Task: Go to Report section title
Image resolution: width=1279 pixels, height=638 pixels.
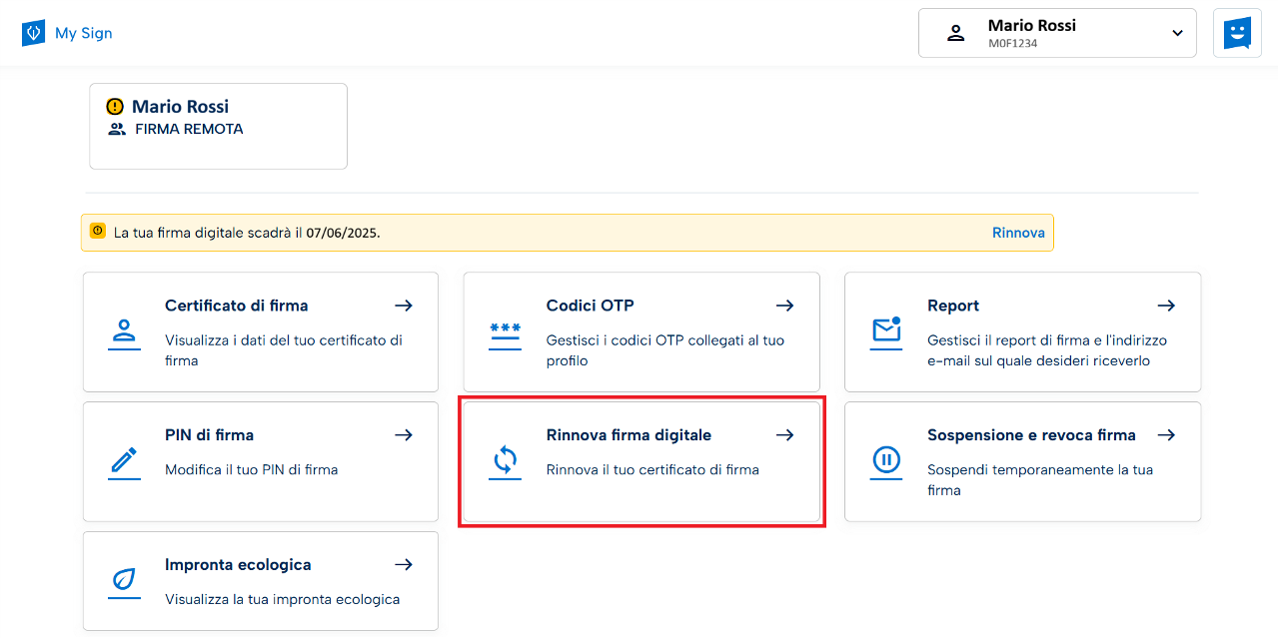Action: [952, 306]
